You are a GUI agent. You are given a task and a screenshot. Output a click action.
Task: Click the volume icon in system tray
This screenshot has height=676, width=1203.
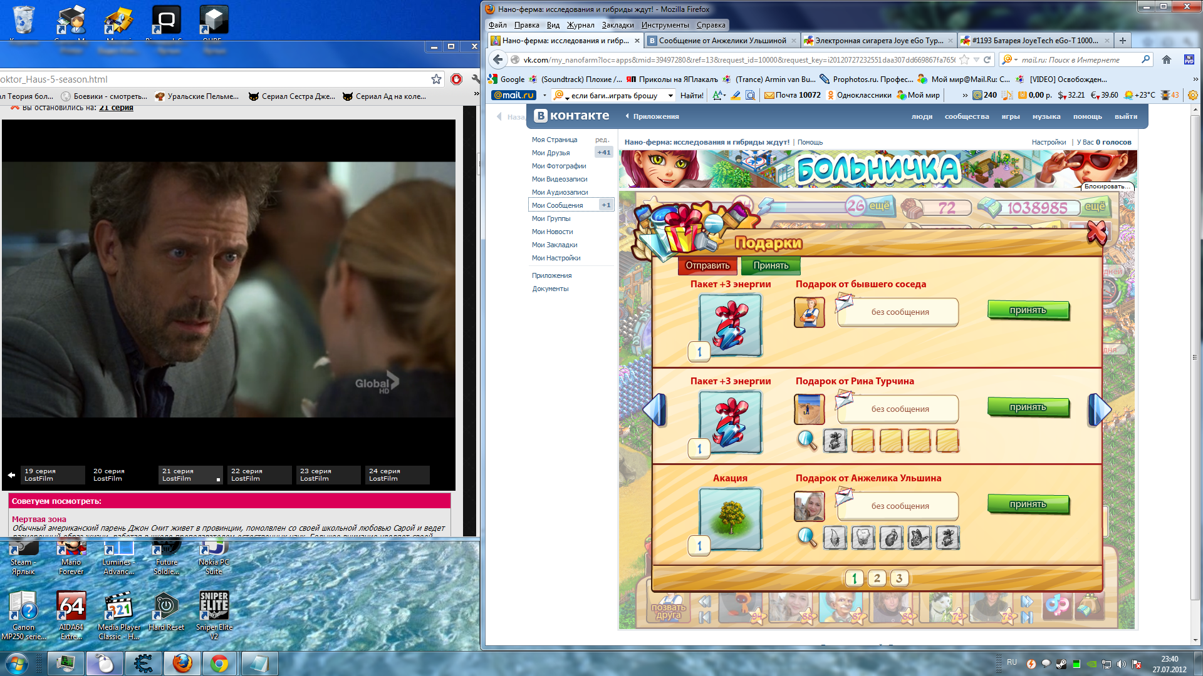[x=1121, y=664]
